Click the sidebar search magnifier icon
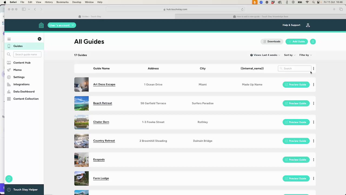This screenshot has height=195, width=346. 9,54
